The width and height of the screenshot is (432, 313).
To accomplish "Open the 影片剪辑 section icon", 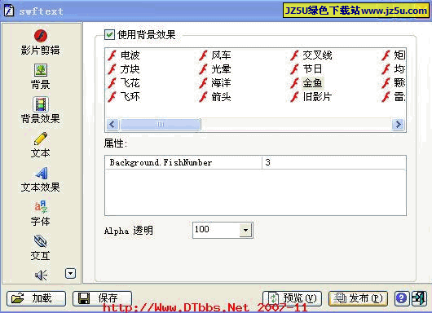I will pos(41,36).
